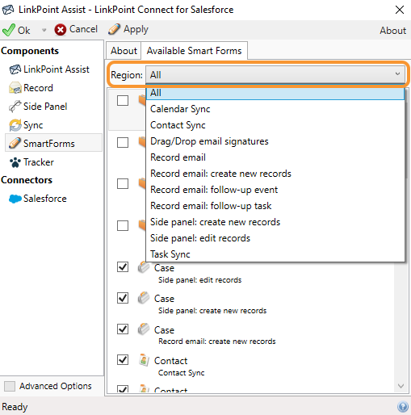Image resolution: width=411 pixels, height=415 pixels.
Task: Click the green Ok checkmark icon
Action: pos(9,30)
